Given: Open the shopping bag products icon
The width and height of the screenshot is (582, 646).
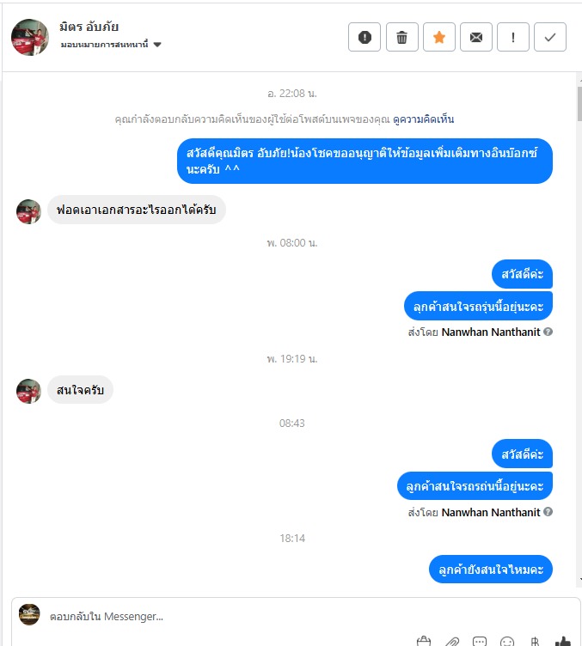Looking at the screenshot, I should point(423,641).
